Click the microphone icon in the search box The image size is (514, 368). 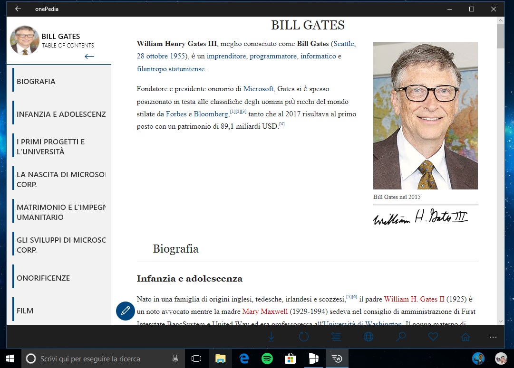[175, 359]
